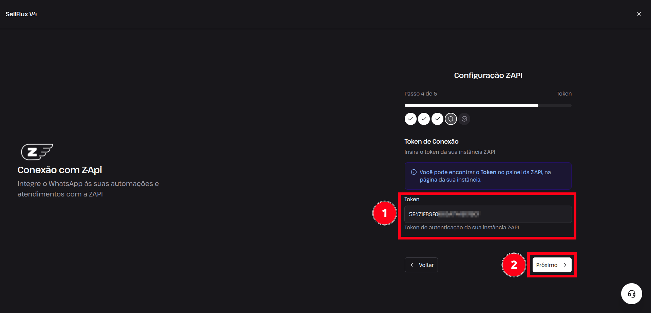Go back with the Voltar button
This screenshot has width=651, height=313.
pos(421,265)
